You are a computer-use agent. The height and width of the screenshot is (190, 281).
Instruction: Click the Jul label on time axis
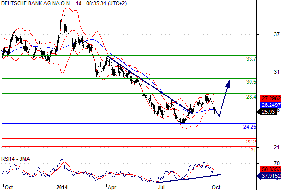(x=161, y=187)
